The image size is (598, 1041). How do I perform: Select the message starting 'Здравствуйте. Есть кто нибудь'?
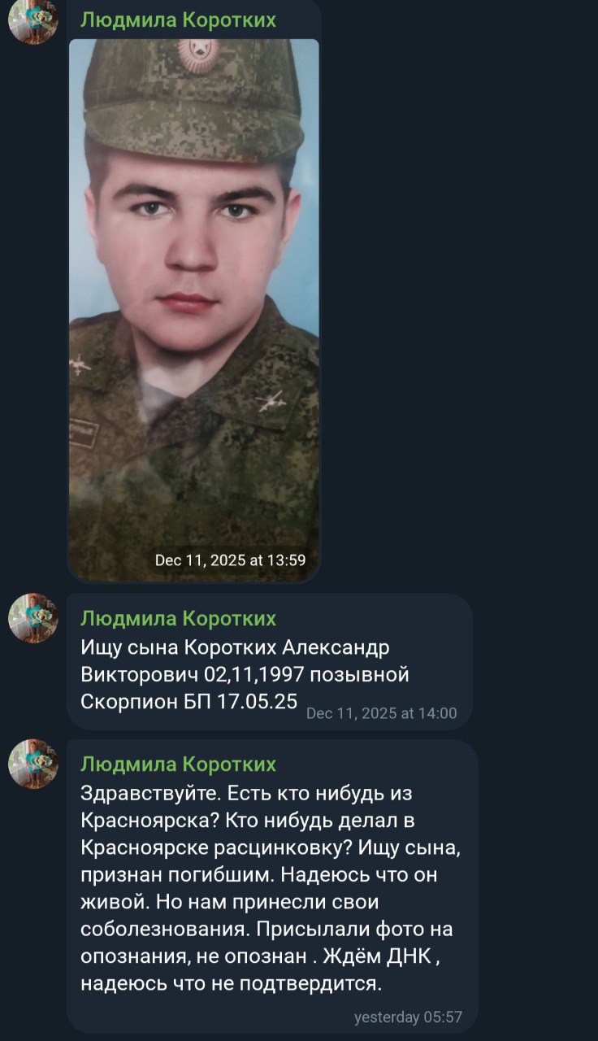coord(271,886)
